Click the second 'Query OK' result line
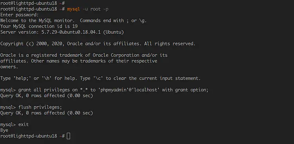 coord(47,113)
